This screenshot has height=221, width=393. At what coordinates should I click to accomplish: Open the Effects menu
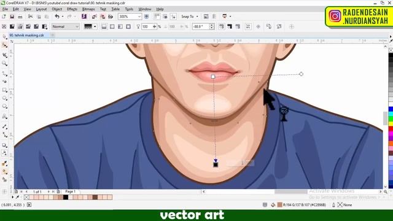(x=72, y=9)
